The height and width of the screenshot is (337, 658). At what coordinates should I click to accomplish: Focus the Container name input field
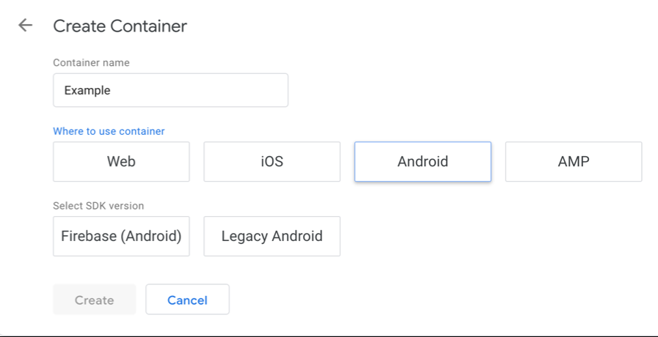(x=170, y=91)
